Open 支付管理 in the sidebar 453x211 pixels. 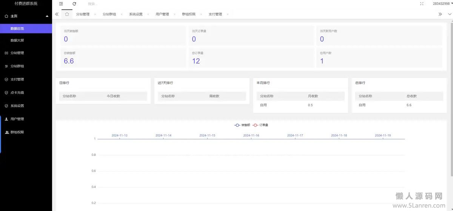(x=17, y=79)
